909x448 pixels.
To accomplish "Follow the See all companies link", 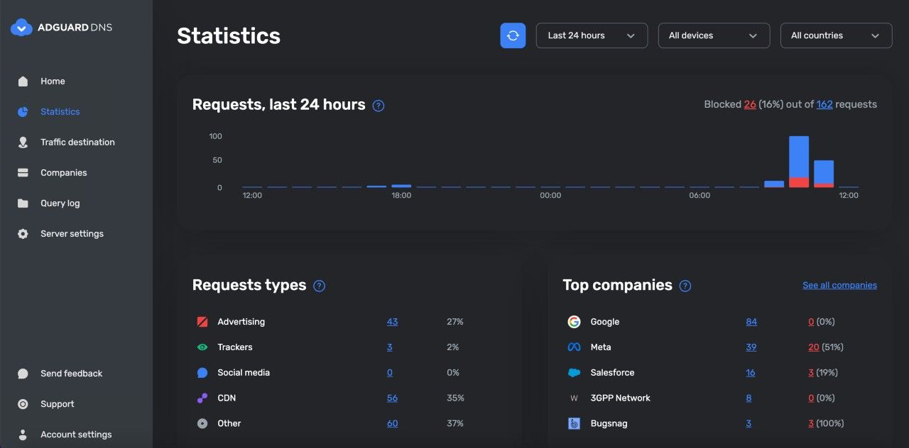I will click(839, 286).
